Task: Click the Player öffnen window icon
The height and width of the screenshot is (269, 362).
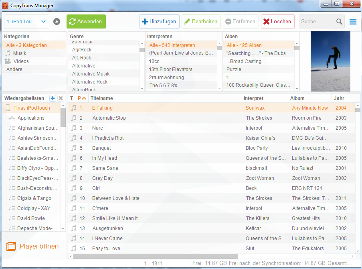Action: (11, 247)
